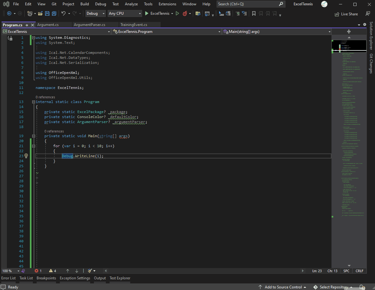
Task: Click the Navigate Backward arrow icon
Action: click(x=9, y=13)
